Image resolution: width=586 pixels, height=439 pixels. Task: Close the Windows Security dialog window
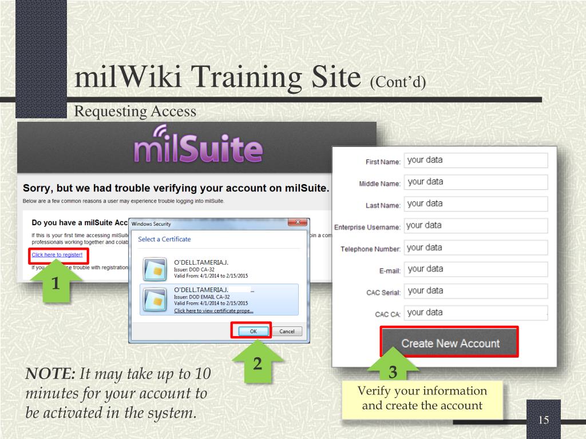tap(298, 222)
